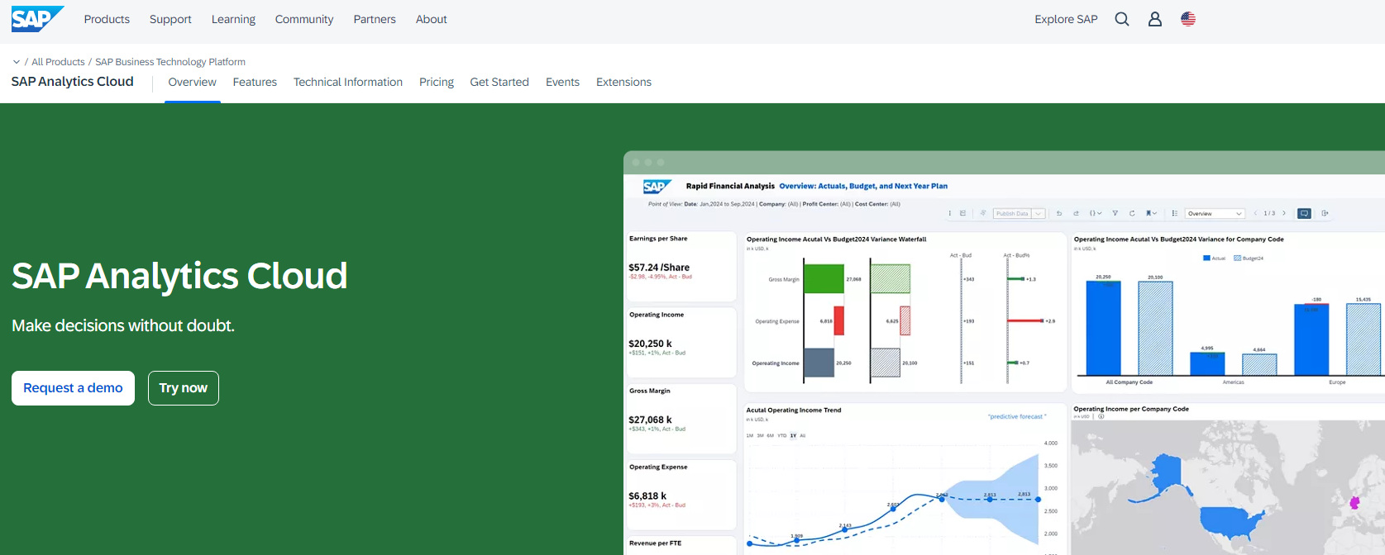Image resolution: width=1385 pixels, height=555 pixels.
Task: Click the Operating Expense $6,818 k card
Action: [x=681, y=495]
